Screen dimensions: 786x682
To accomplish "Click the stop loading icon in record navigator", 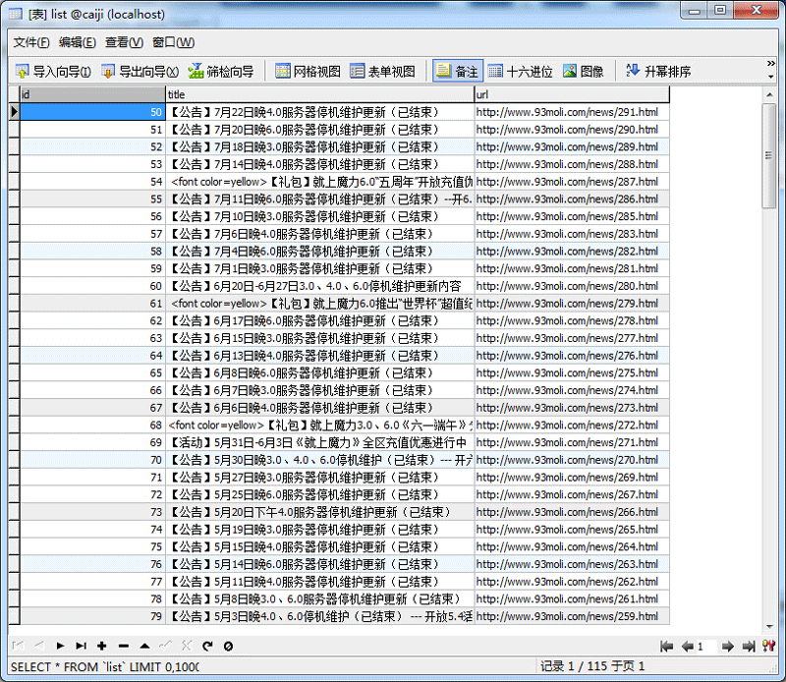I will point(228,646).
